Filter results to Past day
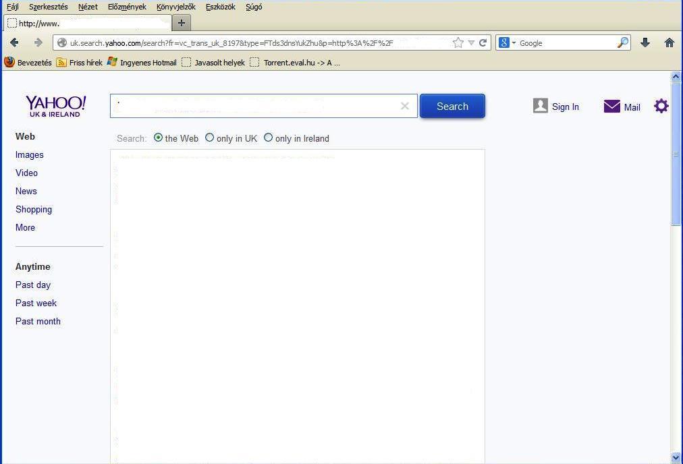683x464 pixels. tap(32, 285)
